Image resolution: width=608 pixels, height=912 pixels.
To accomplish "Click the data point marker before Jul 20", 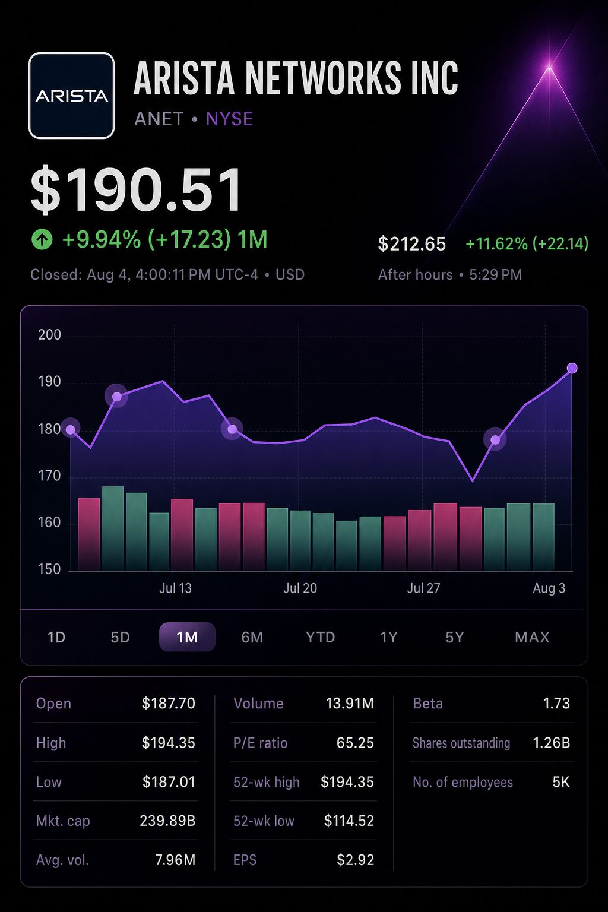I will coord(232,429).
